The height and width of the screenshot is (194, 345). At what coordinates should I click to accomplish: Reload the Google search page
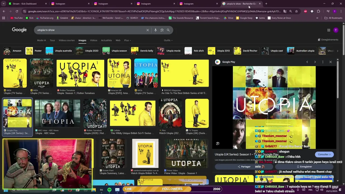[x=17, y=11]
